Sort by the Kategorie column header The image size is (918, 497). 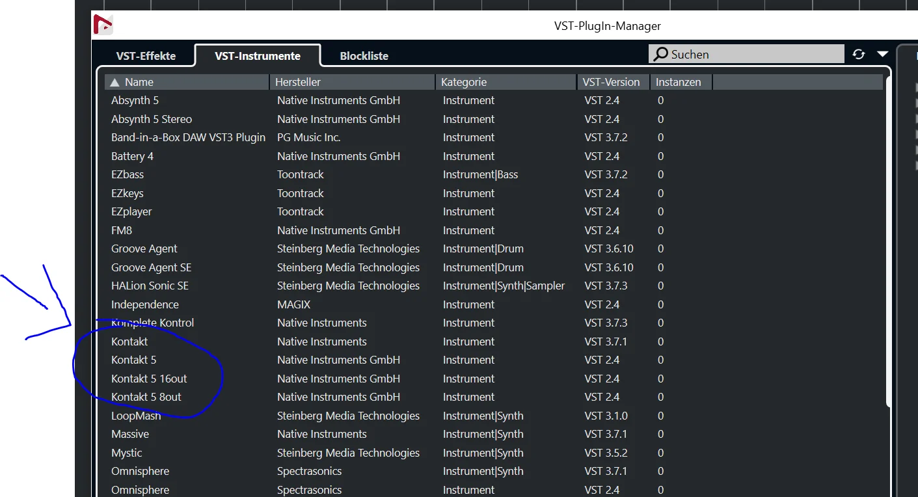[x=506, y=82]
